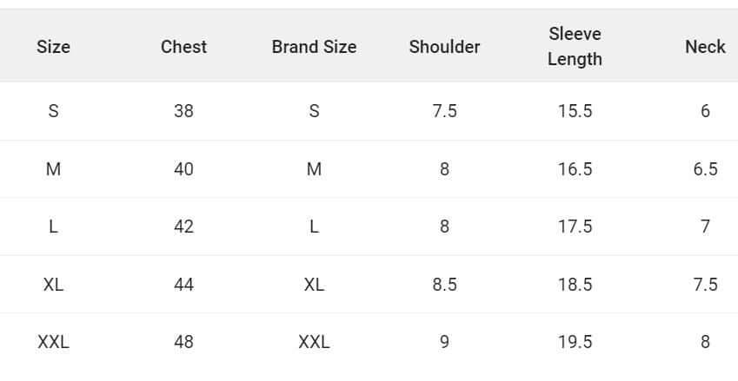Image resolution: width=738 pixels, height=381 pixels.
Task: Select the XL size row label
Action: point(53,285)
